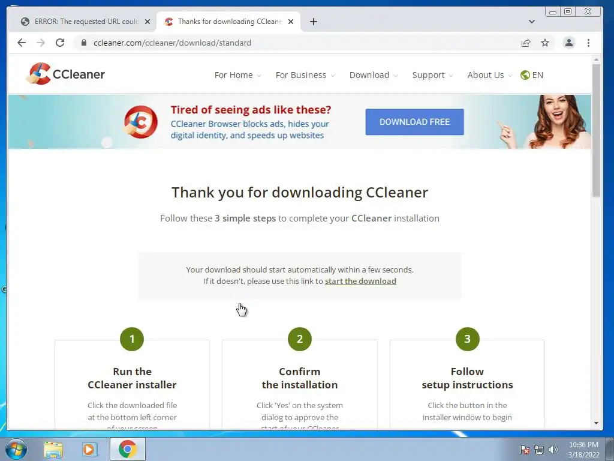Open a new tab with plus button

tap(313, 22)
